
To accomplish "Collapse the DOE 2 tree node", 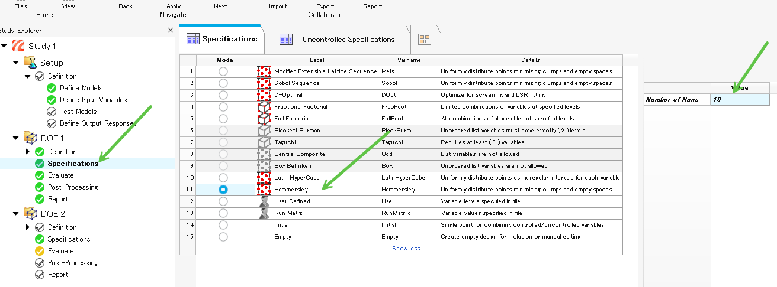I will [16, 213].
